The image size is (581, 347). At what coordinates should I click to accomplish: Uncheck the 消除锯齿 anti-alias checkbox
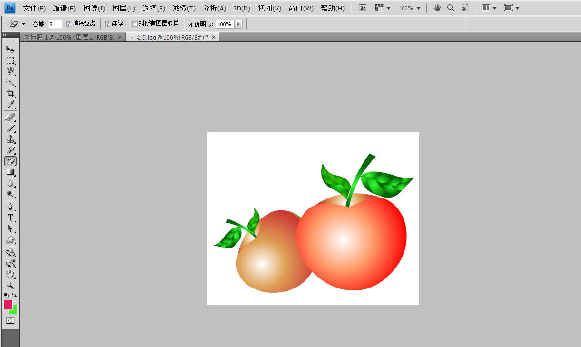(x=69, y=24)
